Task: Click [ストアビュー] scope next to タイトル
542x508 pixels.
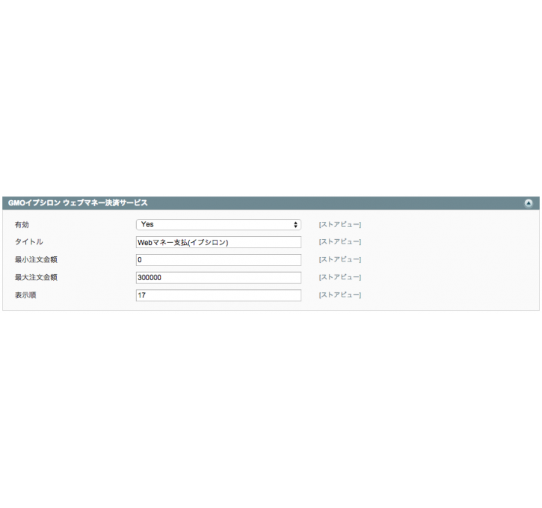Action: (340, 242)
